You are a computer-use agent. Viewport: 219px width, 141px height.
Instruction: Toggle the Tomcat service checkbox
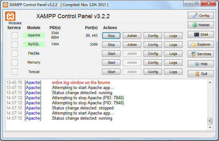point(15,71)
